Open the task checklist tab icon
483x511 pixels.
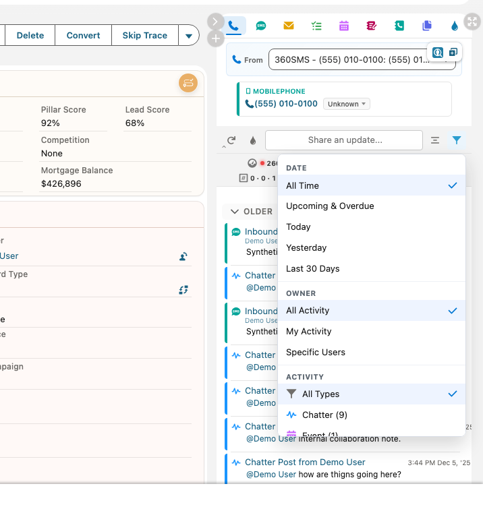316,26
